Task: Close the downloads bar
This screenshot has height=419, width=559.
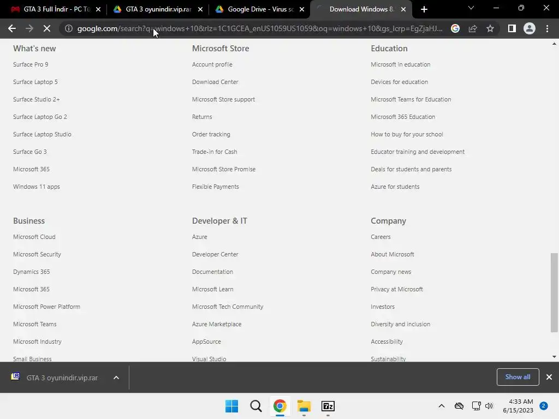Action: tap(549, 377)
